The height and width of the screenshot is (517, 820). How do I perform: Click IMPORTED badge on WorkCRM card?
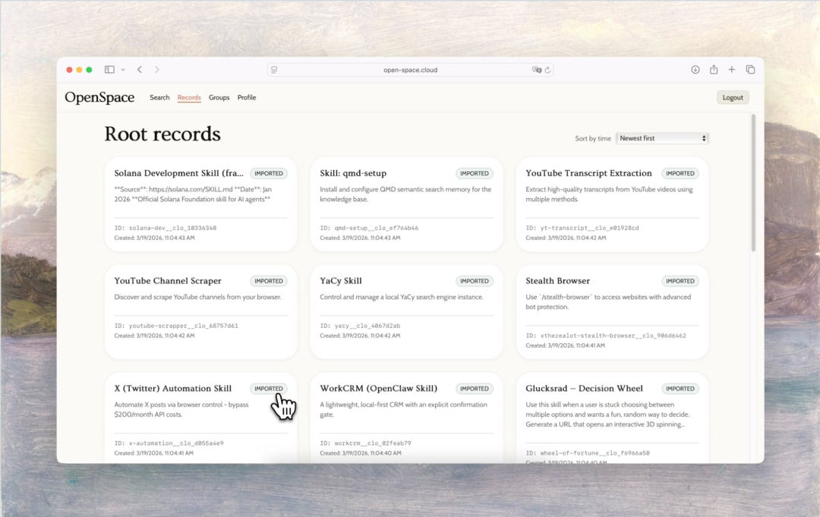coord(475,389)
